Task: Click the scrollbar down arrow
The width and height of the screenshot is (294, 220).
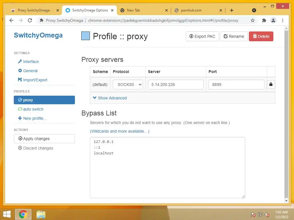Action: (x=286, y=201)
